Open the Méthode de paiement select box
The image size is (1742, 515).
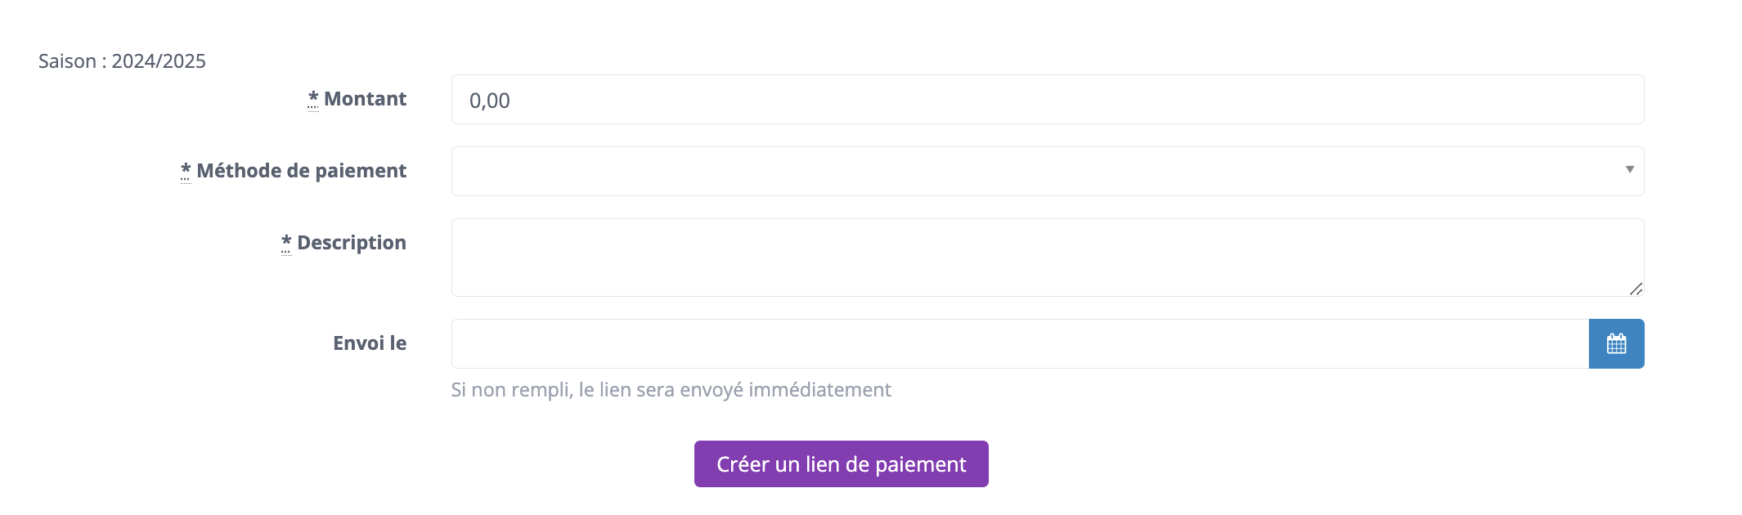point(1048,171)
